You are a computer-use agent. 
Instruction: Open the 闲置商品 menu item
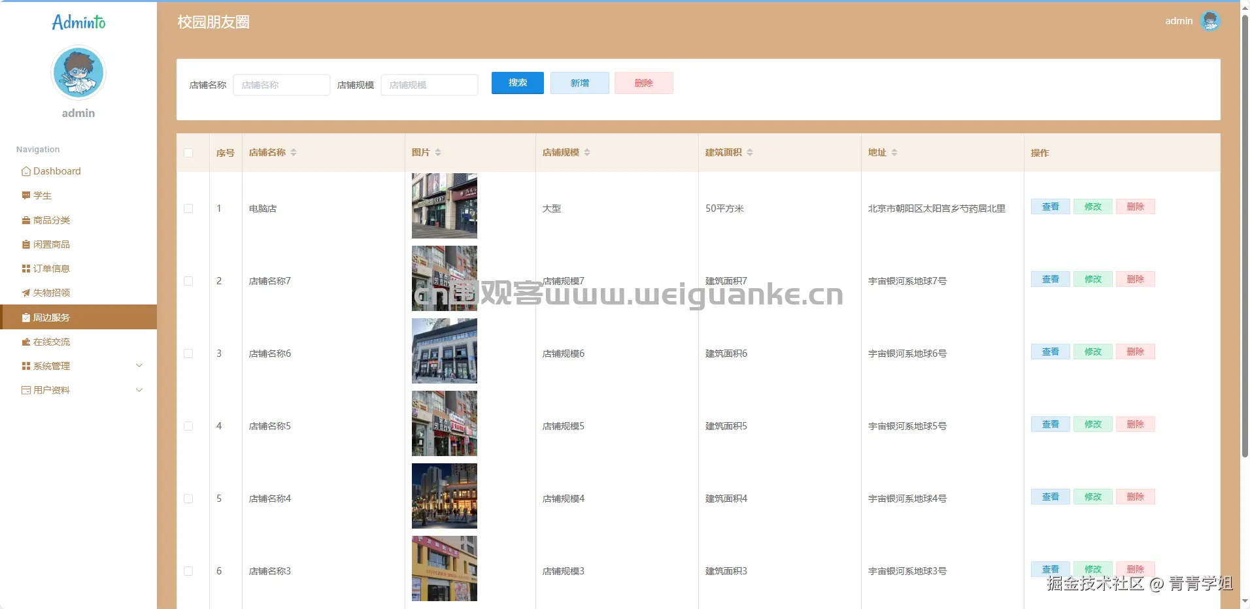pyautogui.click(x=78, y=244)
